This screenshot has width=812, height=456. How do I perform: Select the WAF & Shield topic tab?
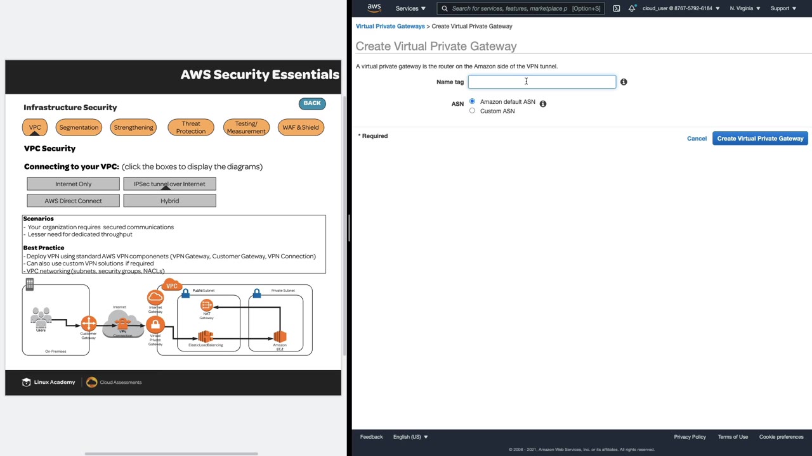pyautogui.click(x=301, y=127)
